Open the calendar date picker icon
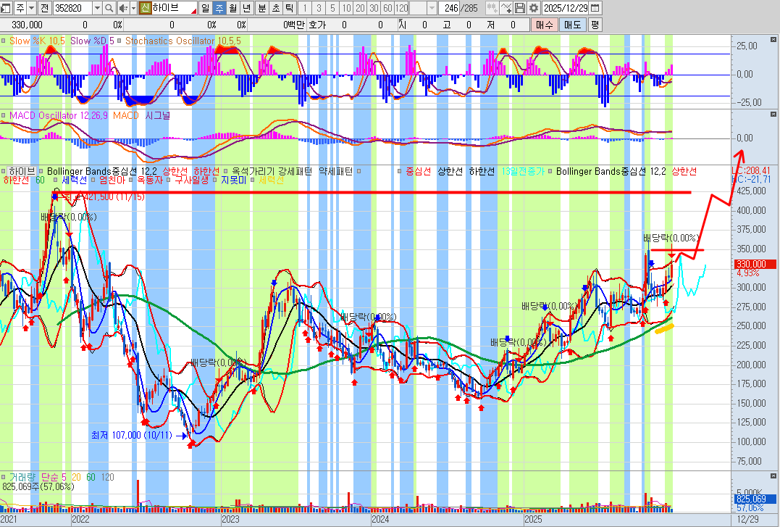 click(x=595, y=8)
